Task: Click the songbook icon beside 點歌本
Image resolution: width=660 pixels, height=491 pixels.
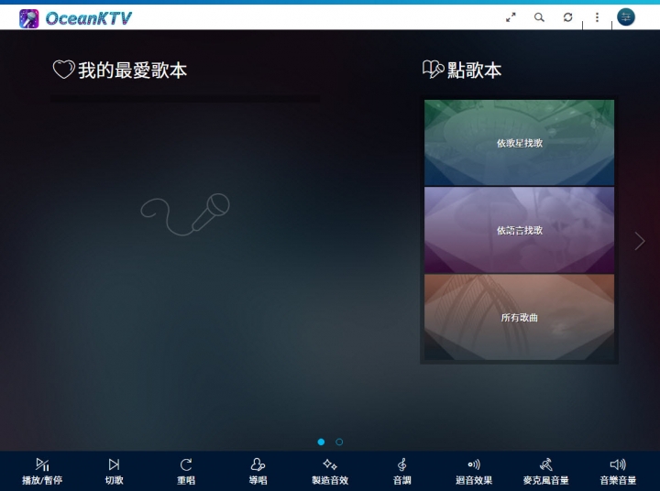Action: (x=433, y=70)
